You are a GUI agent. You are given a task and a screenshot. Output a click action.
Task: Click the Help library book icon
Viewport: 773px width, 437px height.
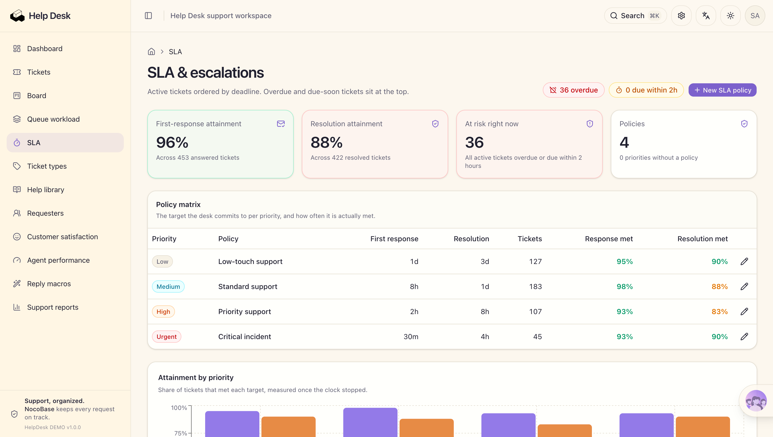(17, 189)
